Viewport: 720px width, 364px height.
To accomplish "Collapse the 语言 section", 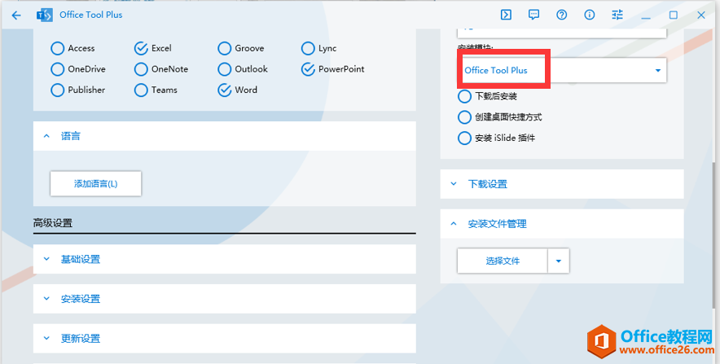I will click(x=225, y=136).
